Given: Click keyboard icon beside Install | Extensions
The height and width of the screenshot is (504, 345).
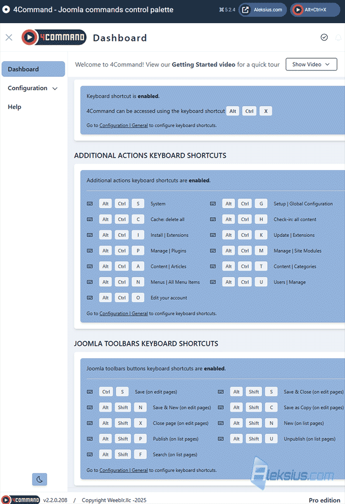Looking at the screenshot, I should pos(90,235).
